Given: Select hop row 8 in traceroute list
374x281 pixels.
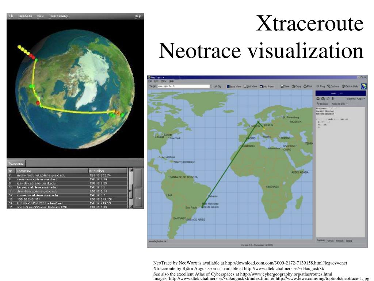Looking at the screenshot, I should pyautogui.click(x=68, y=179).
